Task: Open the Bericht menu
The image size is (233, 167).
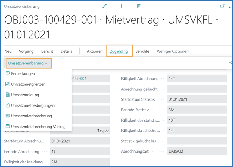Action: pos(47,51)
